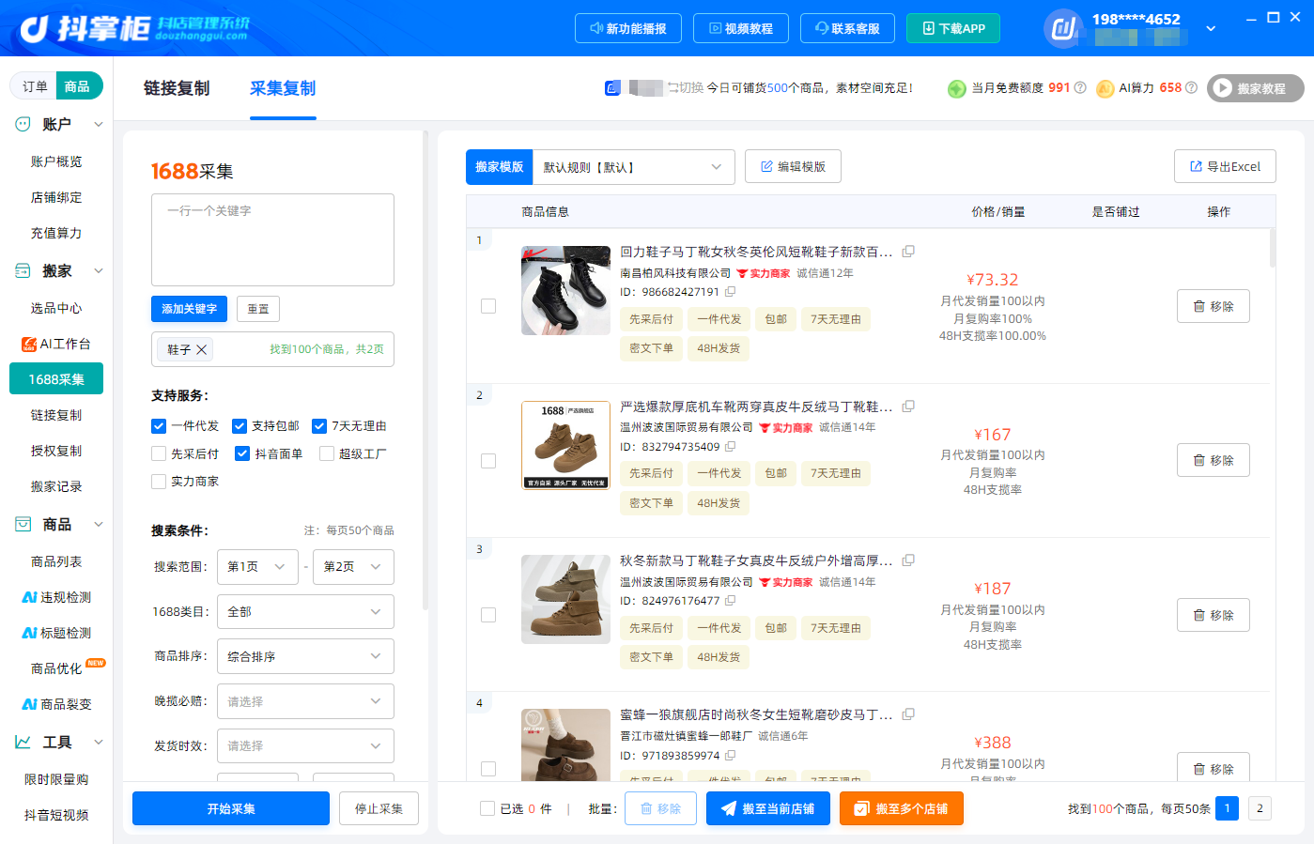Click the 导出Excel button
The height and width of the screenshot is (844, 1314).
(1225, 166)
